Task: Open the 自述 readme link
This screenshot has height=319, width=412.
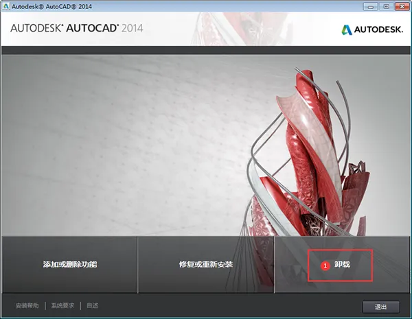Action: pyautogui.click(x=92, y=305)
